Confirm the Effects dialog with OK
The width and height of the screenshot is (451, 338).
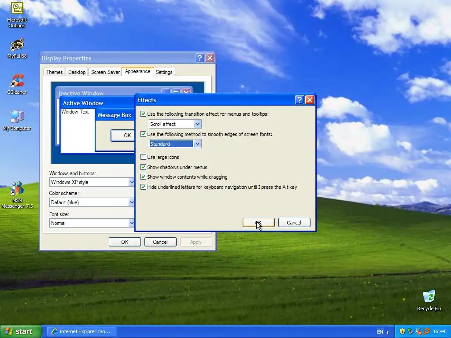[x=259, y=222]
